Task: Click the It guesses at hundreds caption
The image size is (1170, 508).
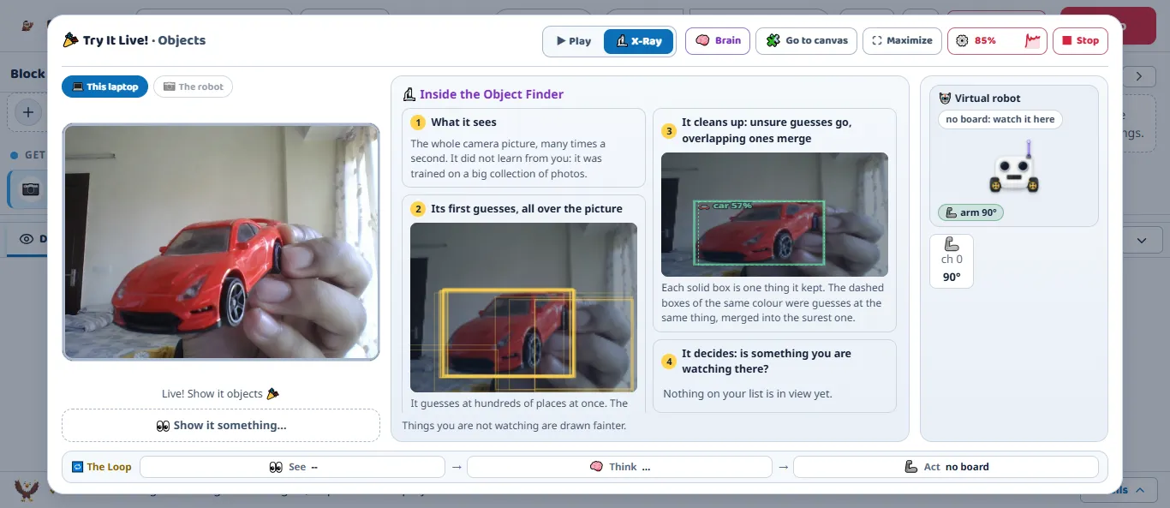Action: click(x=519, y=403)
